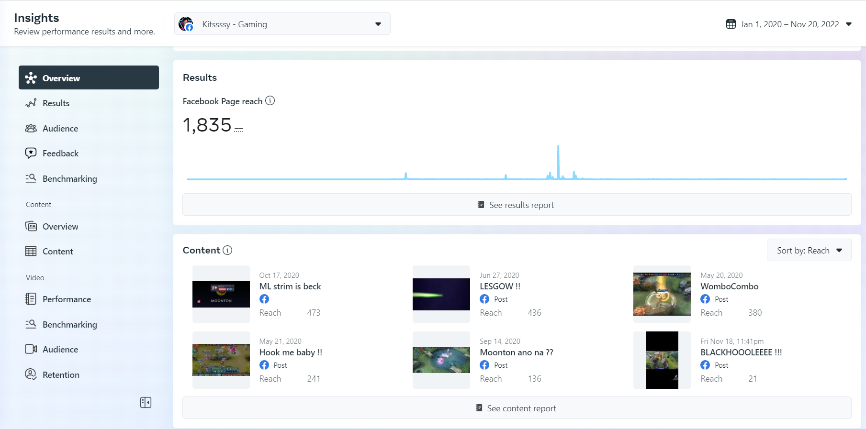Open Hook me baby !! gameplay thumbnail
The width and height of the screenshot is (866, 429).
point(221,360)
